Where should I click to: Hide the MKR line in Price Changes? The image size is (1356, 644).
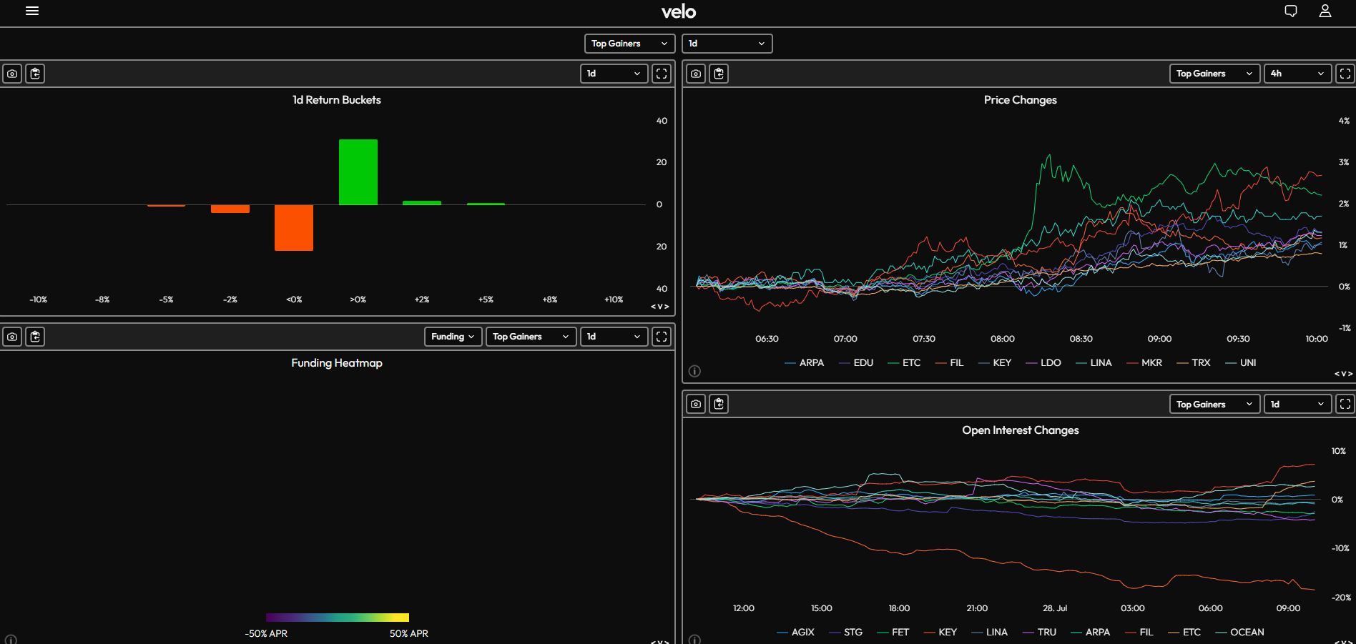tap(1145, 363)
